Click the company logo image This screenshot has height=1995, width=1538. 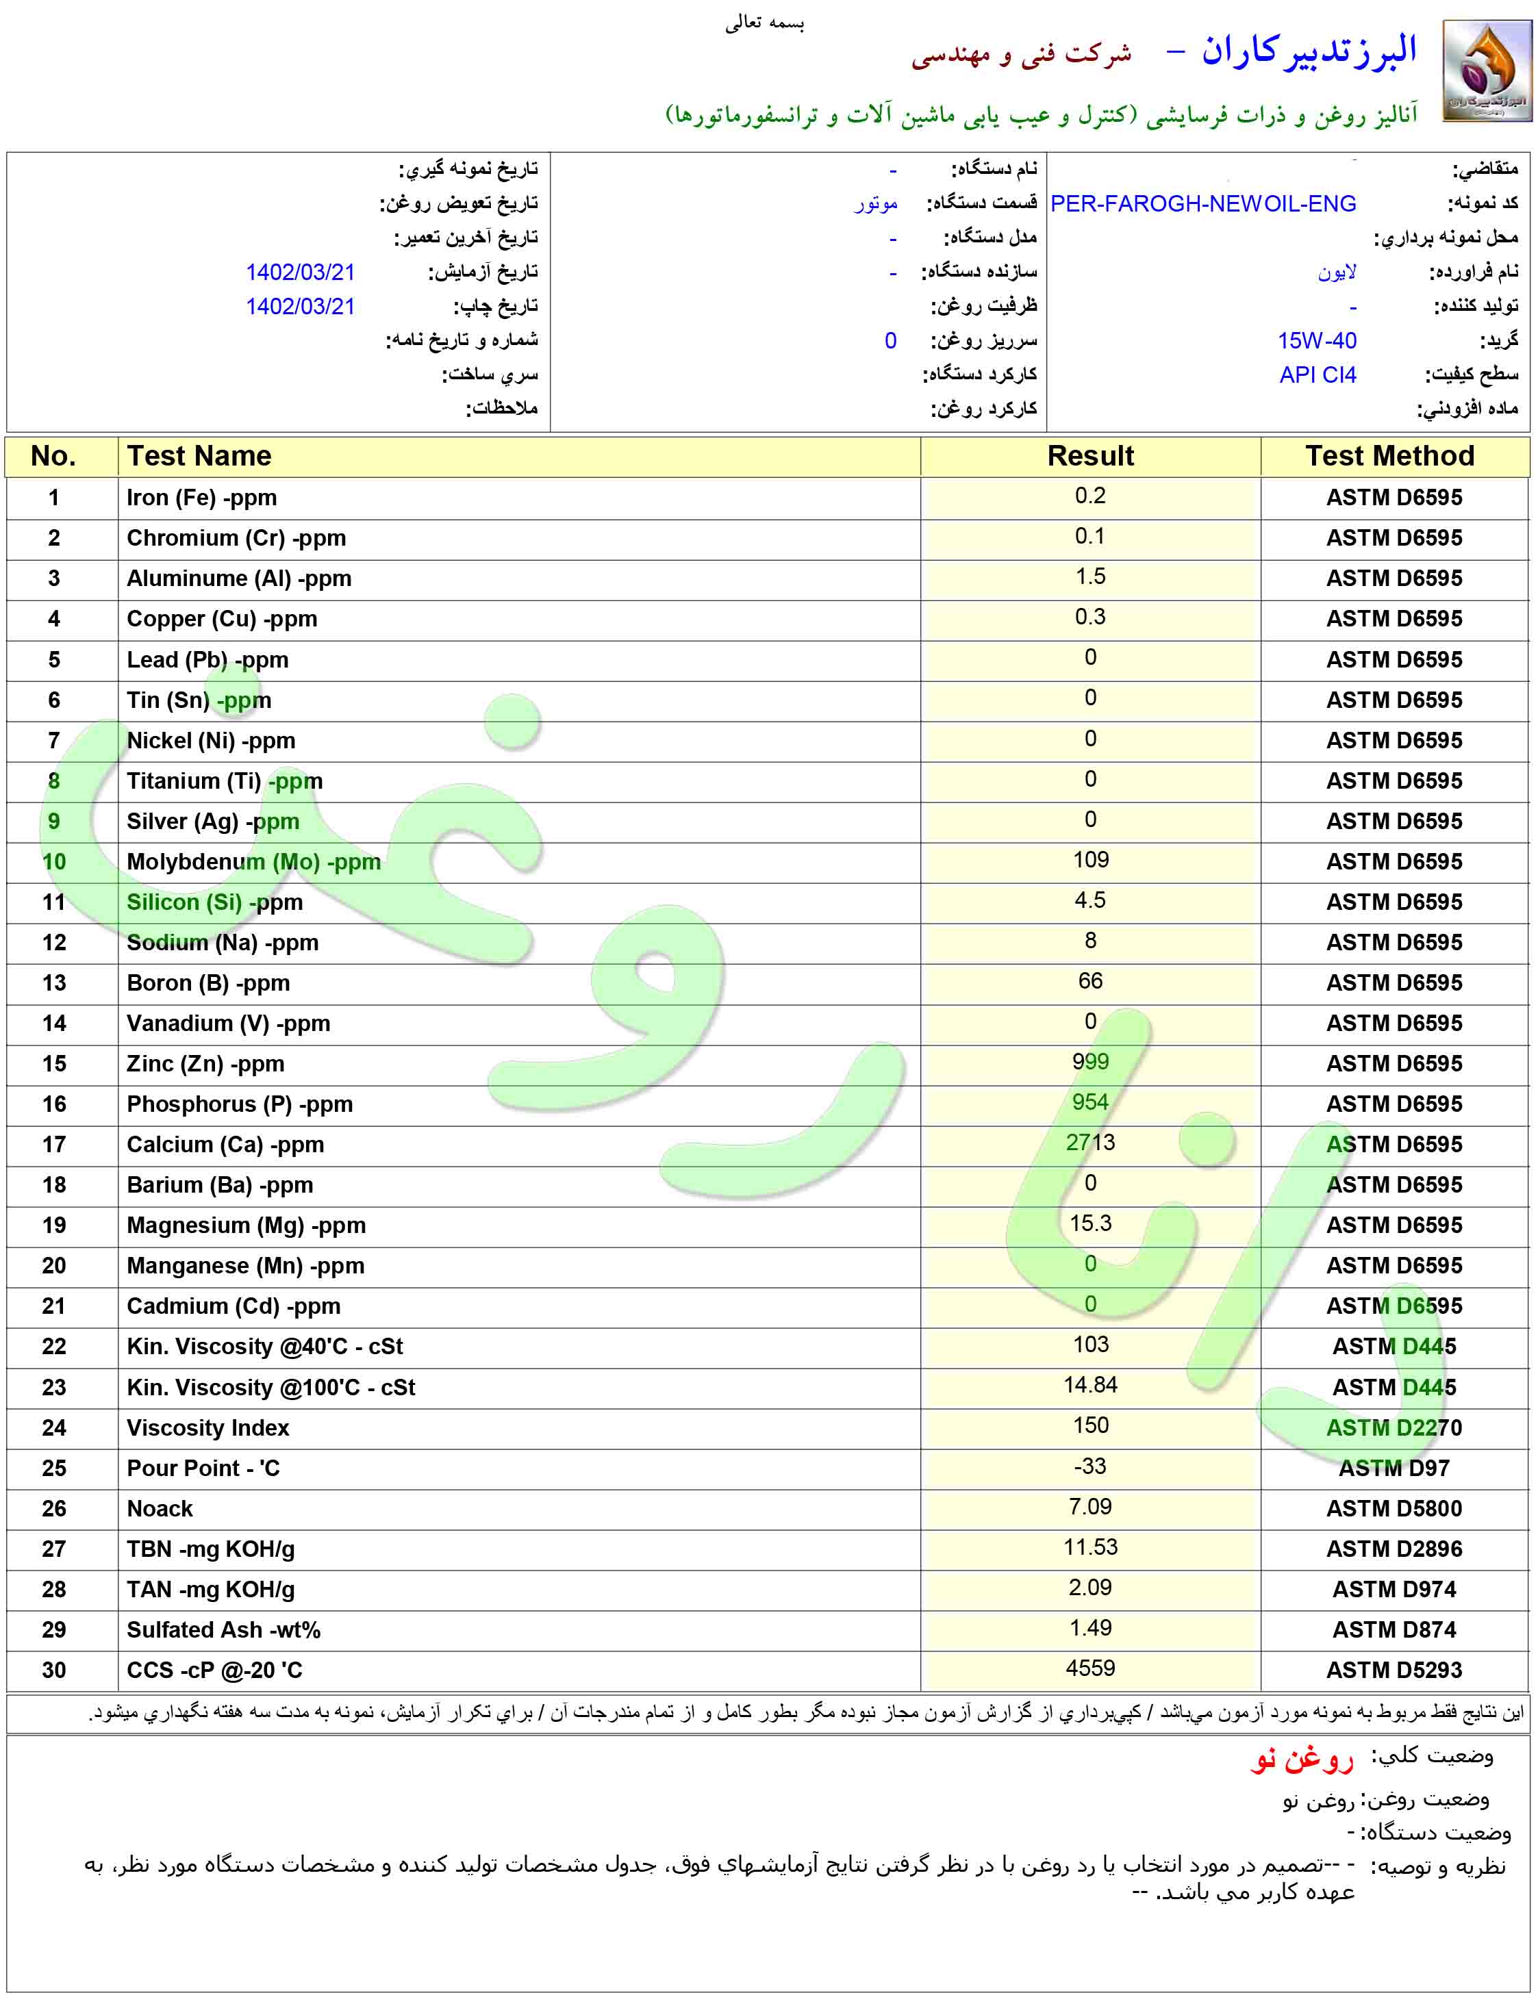click(1487, 71)
